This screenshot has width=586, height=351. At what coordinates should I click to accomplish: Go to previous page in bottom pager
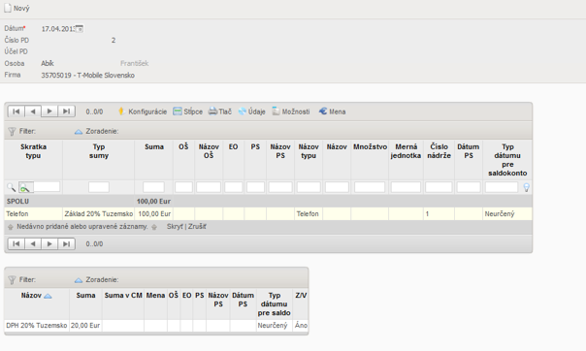click(33, 243)
